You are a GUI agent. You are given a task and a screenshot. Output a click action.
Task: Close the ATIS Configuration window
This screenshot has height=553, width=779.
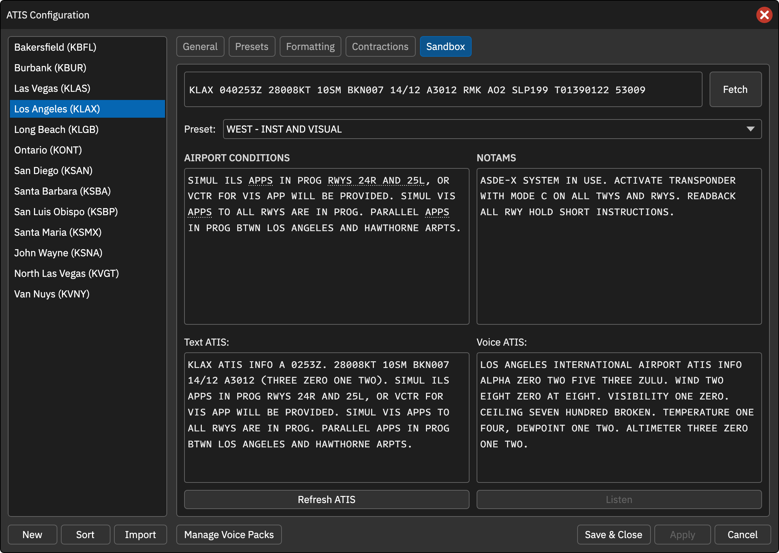pyautogui.click(x=764, y=15)
